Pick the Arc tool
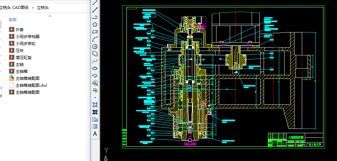This screenshot has height=161, width=337. 95,39
